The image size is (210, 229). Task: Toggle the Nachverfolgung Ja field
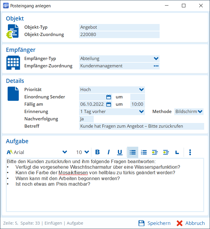point(86,119)
